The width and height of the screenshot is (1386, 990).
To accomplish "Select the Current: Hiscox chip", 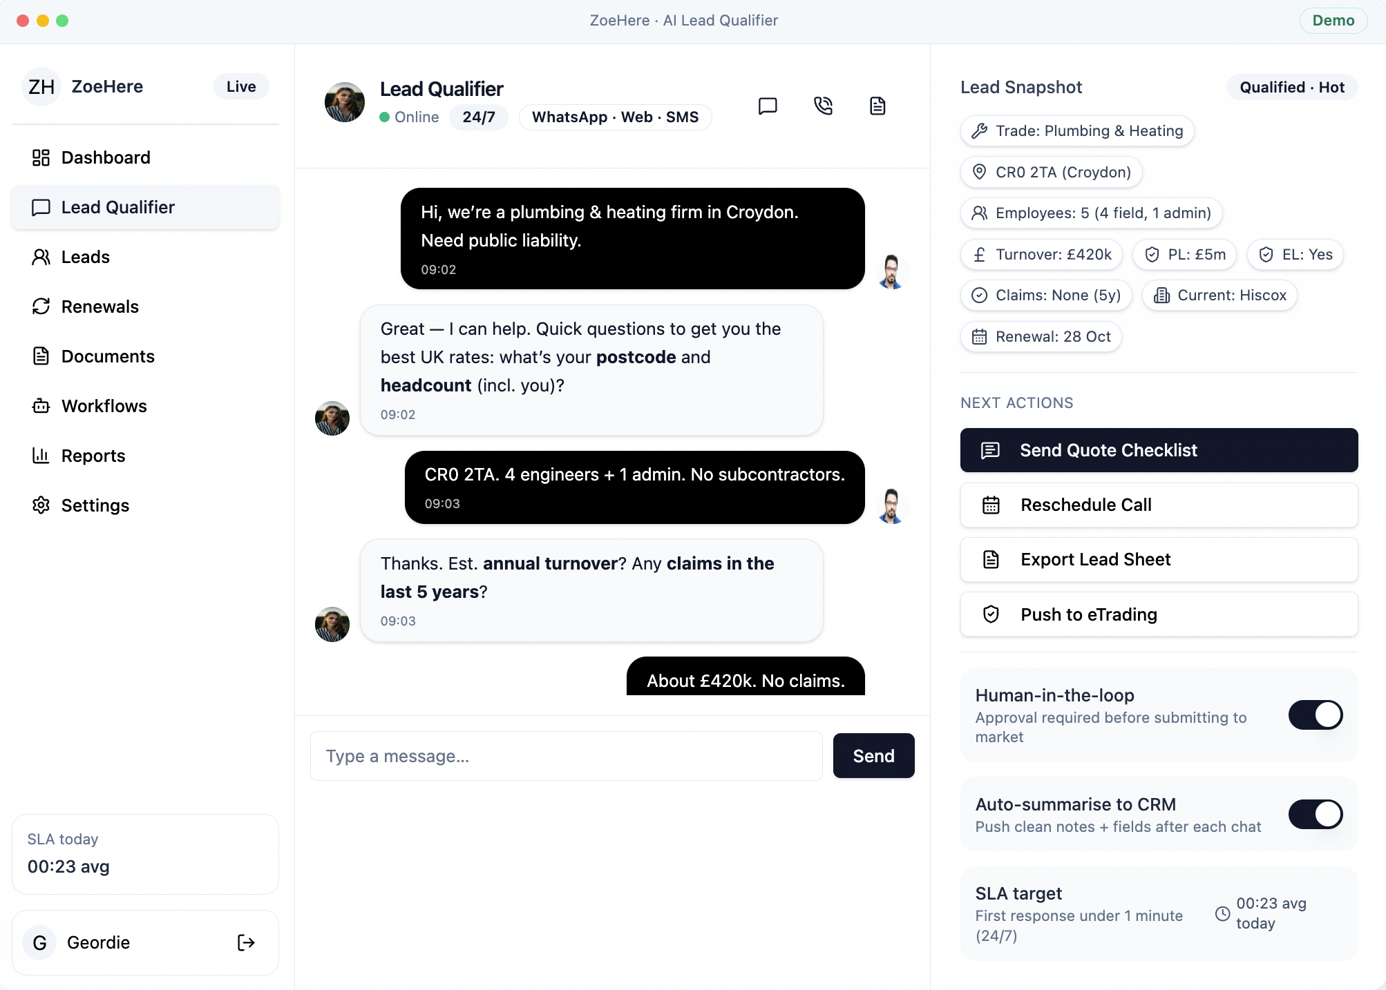I will click(x=1219, y=295).
